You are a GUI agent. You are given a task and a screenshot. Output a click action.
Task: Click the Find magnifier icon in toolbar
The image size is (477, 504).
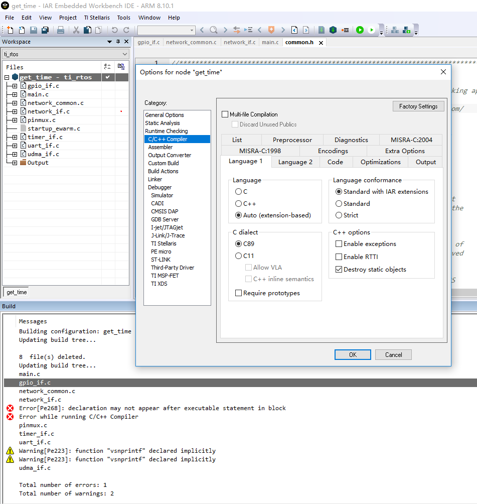[214, 30]
